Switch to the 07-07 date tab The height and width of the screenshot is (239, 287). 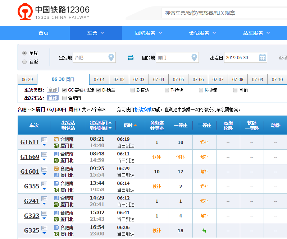[x=218, y=79]
